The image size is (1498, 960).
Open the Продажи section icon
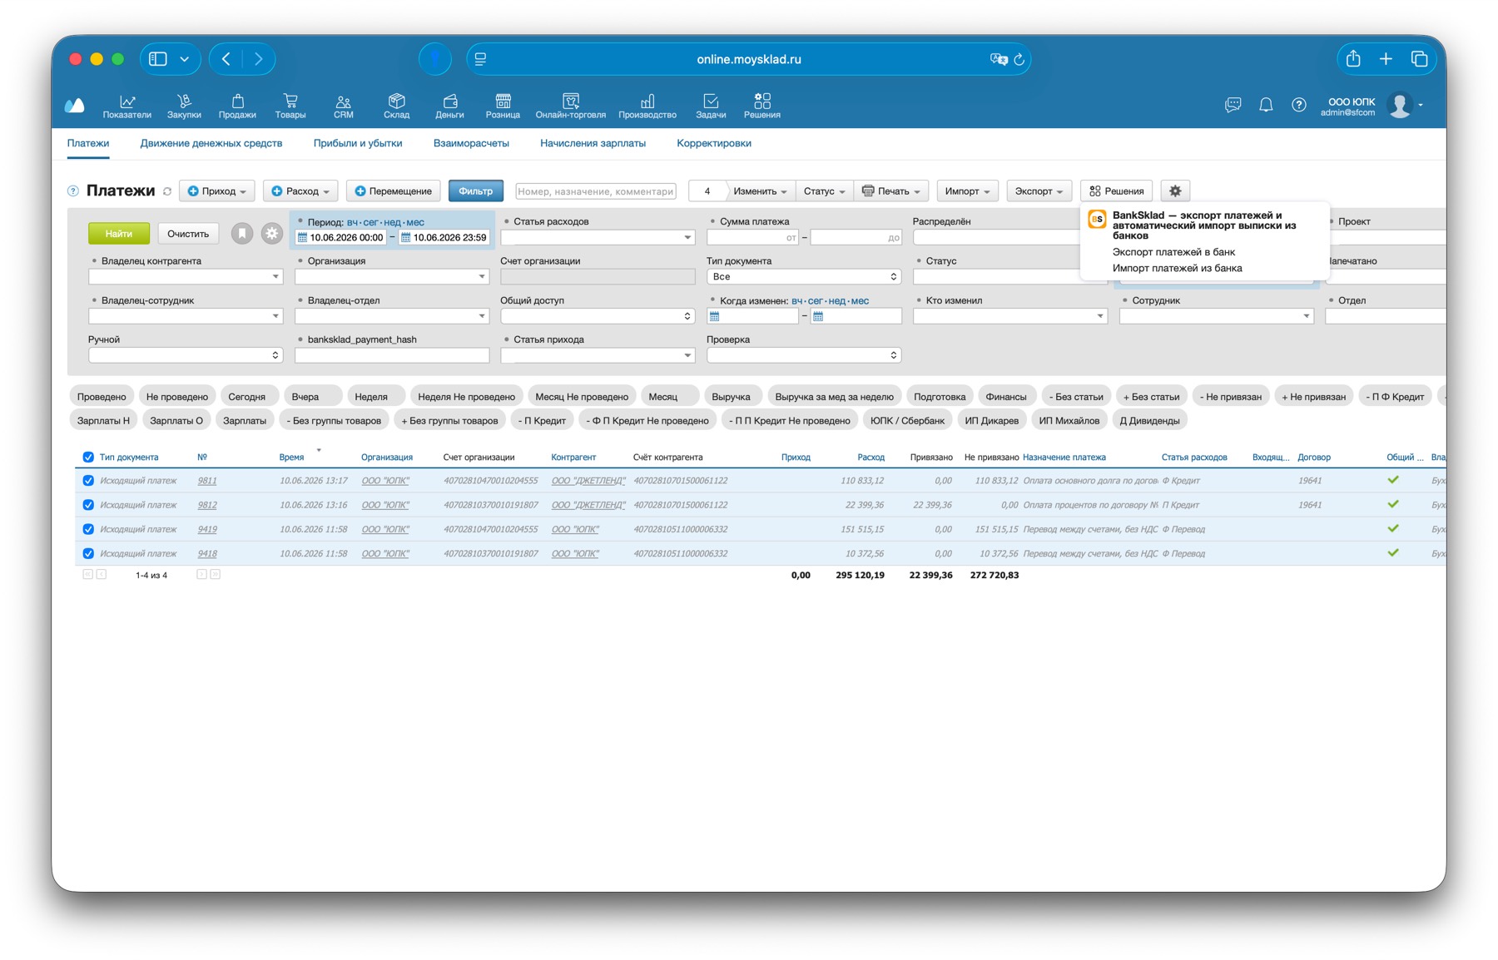point(237,101)
